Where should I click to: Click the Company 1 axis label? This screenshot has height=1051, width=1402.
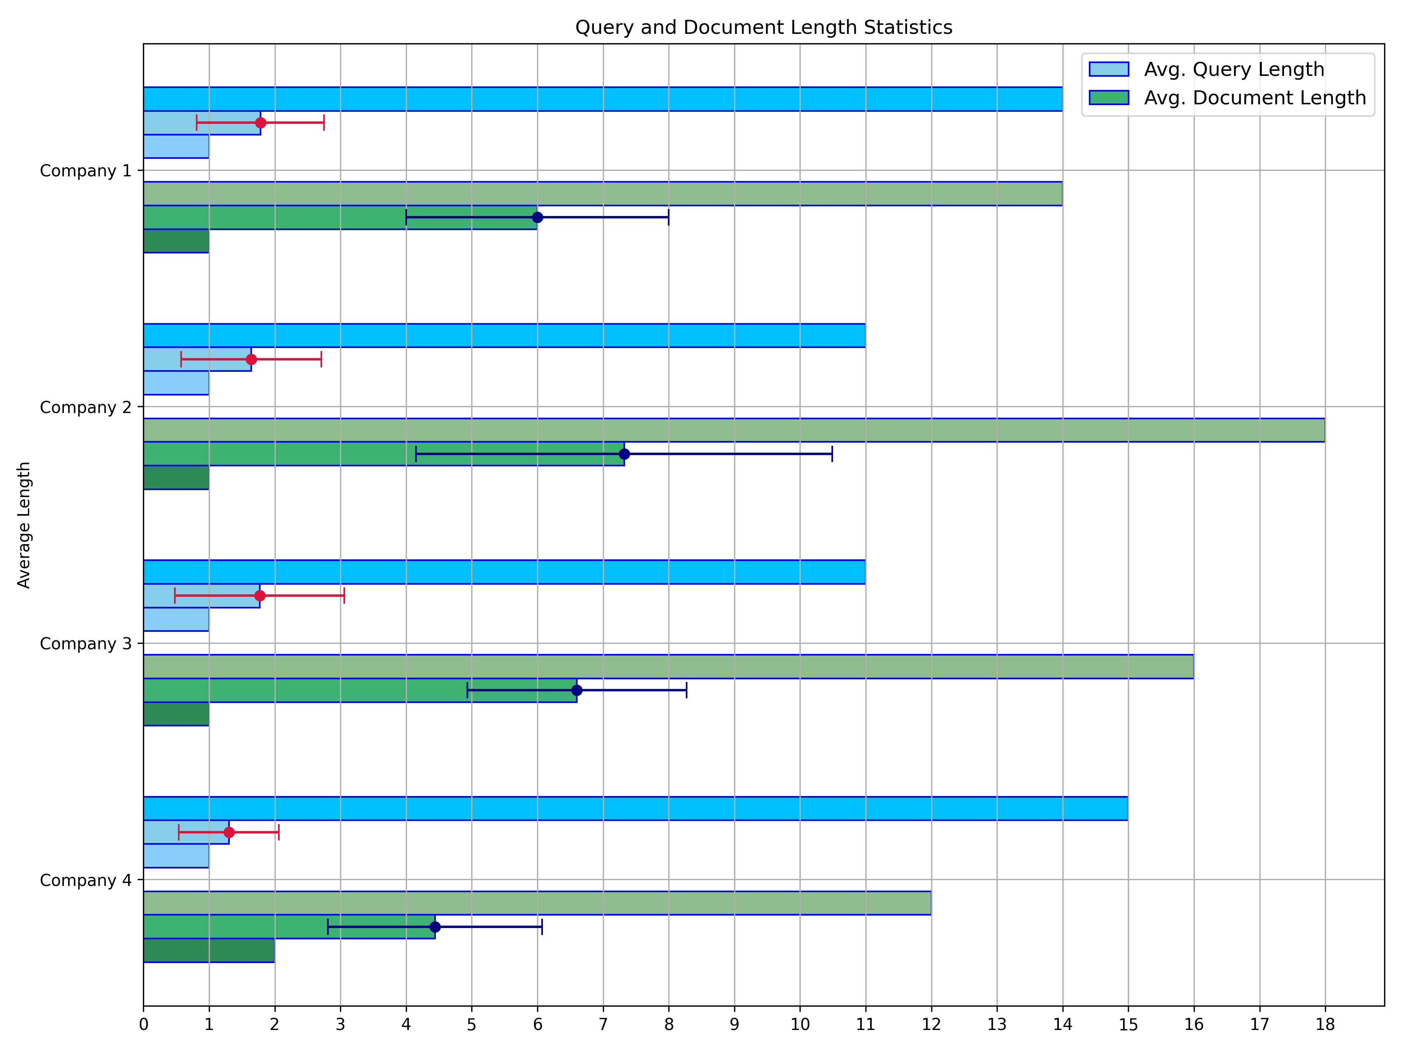click(85, 170)
